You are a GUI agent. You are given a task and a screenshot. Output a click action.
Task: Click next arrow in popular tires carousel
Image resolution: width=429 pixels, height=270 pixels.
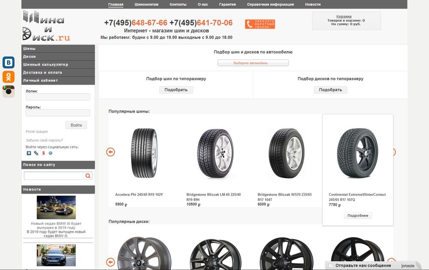(x=394, y=152)
